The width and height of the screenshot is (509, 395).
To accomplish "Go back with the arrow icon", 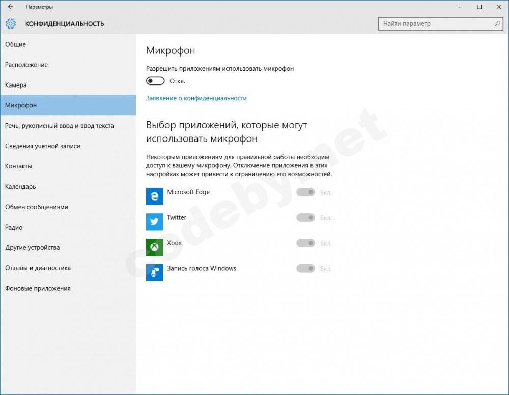I will point(10,7).
